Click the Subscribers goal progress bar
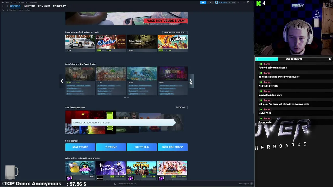Image resolution: width=333 pixels, height=187 pixels. click(x=294, y=59)
